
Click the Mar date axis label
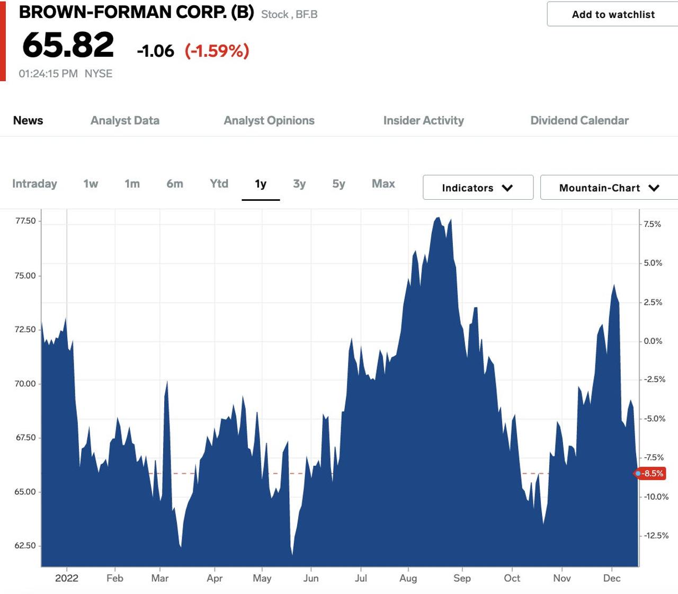pos(160,578)
